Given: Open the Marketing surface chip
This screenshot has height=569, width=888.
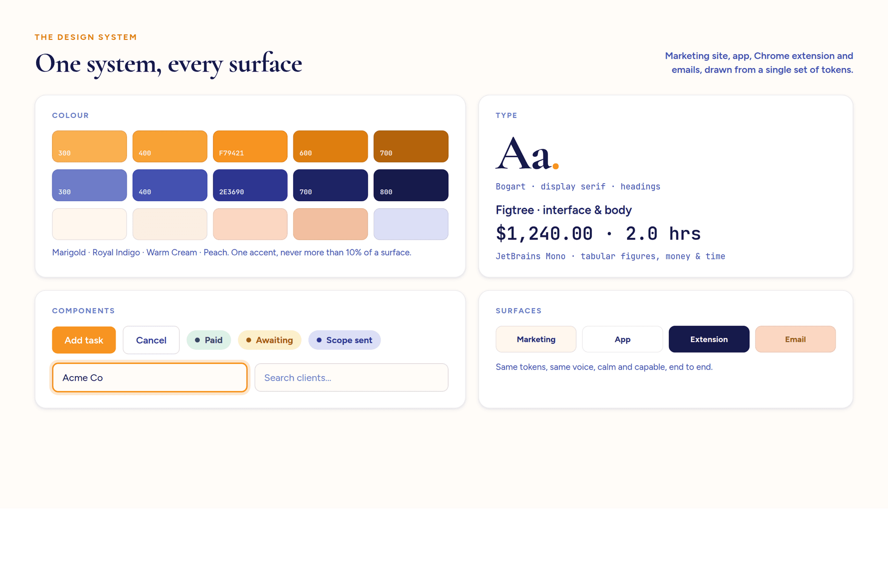Looking at the screenshot, I should [x=536, y=339].
